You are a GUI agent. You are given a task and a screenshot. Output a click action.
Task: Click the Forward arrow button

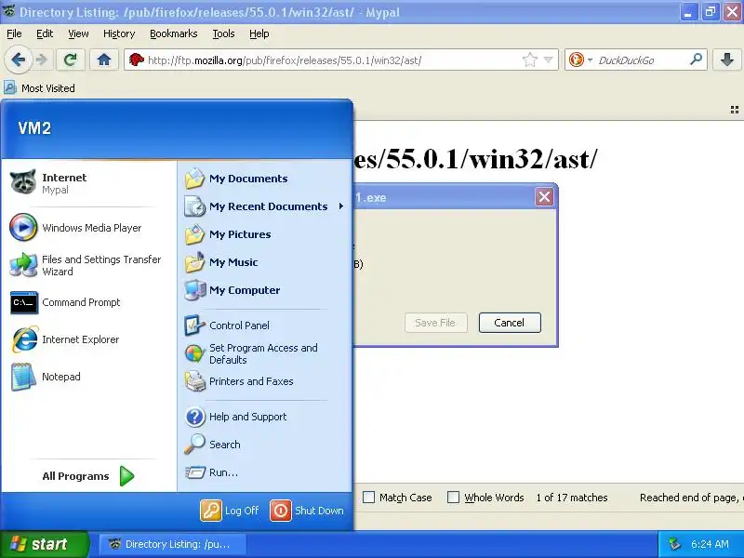[x=42, y=60]
